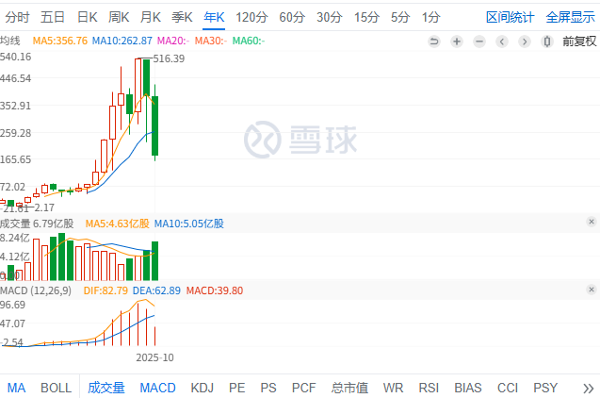Open the 前复权 adjustment dropdown
This screenshot has width=600, height=398.
579,41
